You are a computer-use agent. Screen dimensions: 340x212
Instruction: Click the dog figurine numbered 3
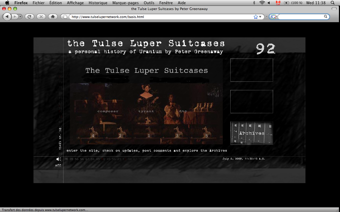(x=177, y=132)
